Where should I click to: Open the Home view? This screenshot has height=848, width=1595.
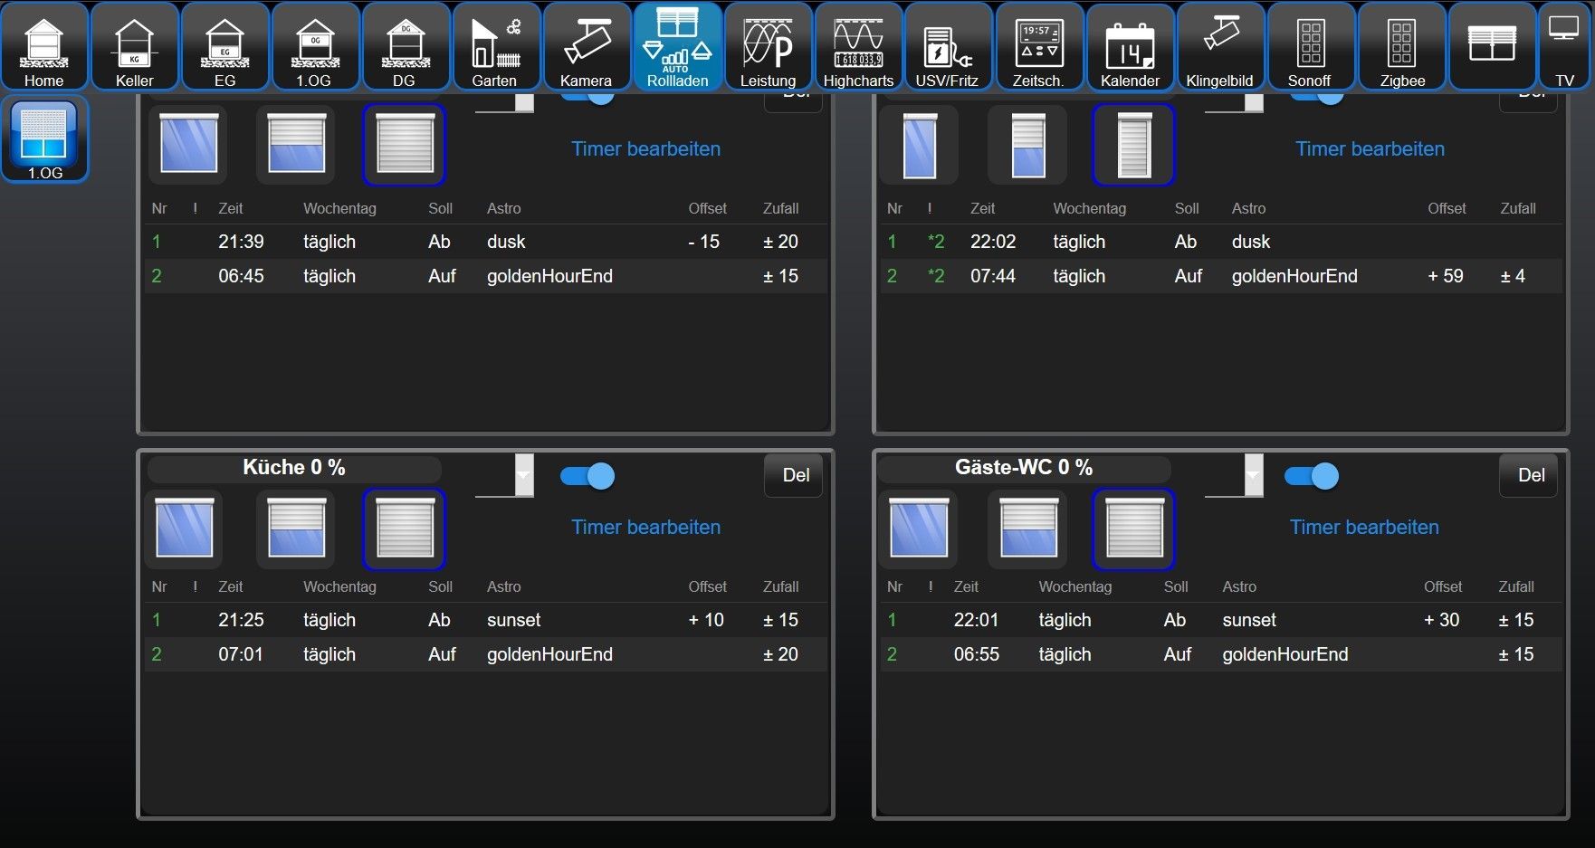(x=44, y=46)
